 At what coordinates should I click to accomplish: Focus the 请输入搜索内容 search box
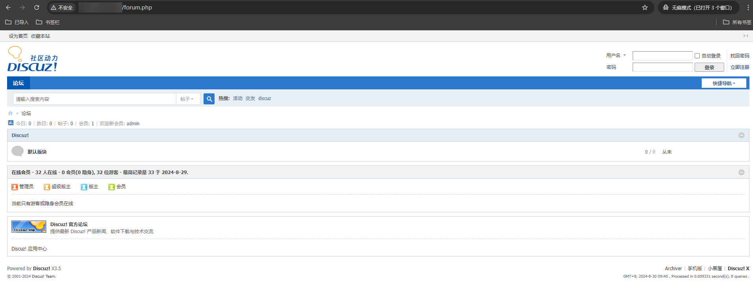(x=95, y=99)
